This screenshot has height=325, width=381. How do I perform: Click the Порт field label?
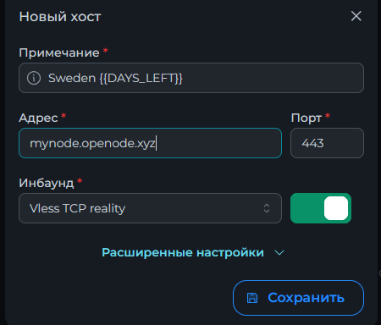pos(306,118)
